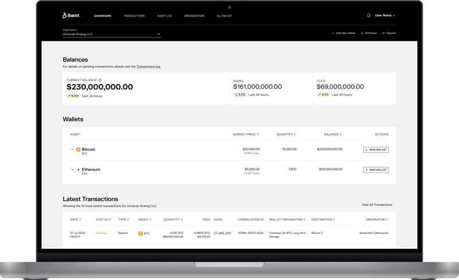Click the Bakkt logo
Screen dimensions: 459x280
tap(71, 16)
